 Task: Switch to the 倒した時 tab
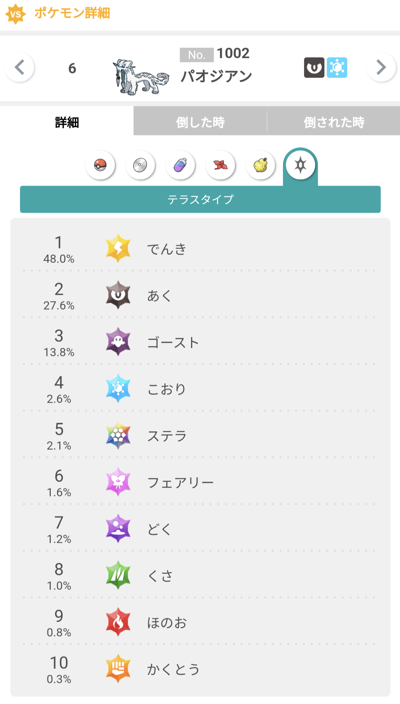[x=200, y=122]
